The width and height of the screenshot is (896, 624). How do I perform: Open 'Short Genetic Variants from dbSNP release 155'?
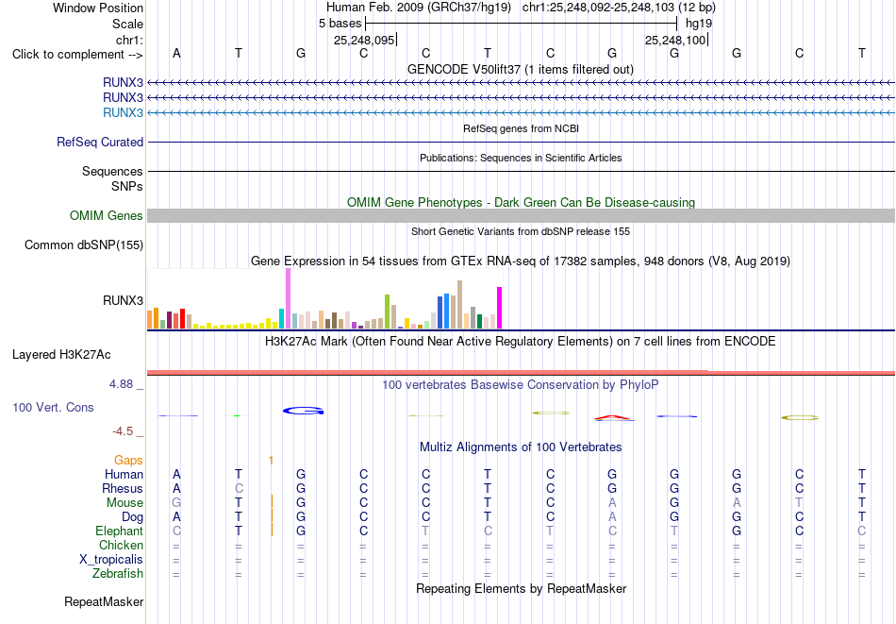point(521,231)
